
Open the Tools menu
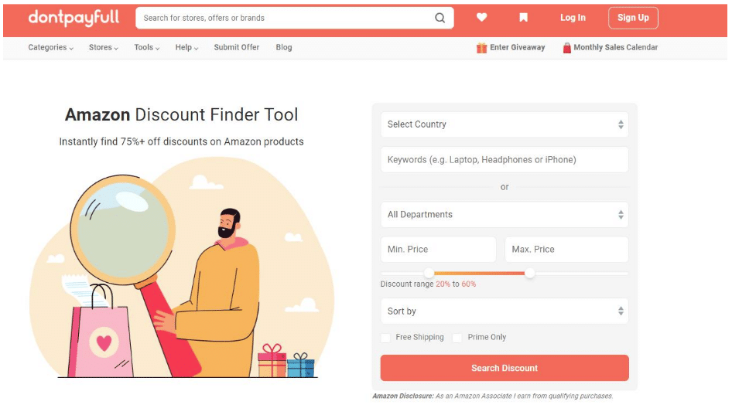(146, 48)
